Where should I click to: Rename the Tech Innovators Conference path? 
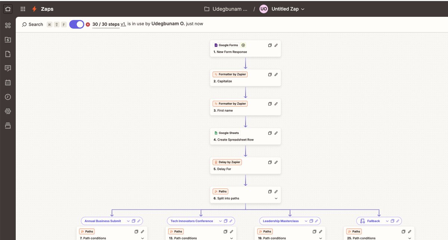coord(231,221)
